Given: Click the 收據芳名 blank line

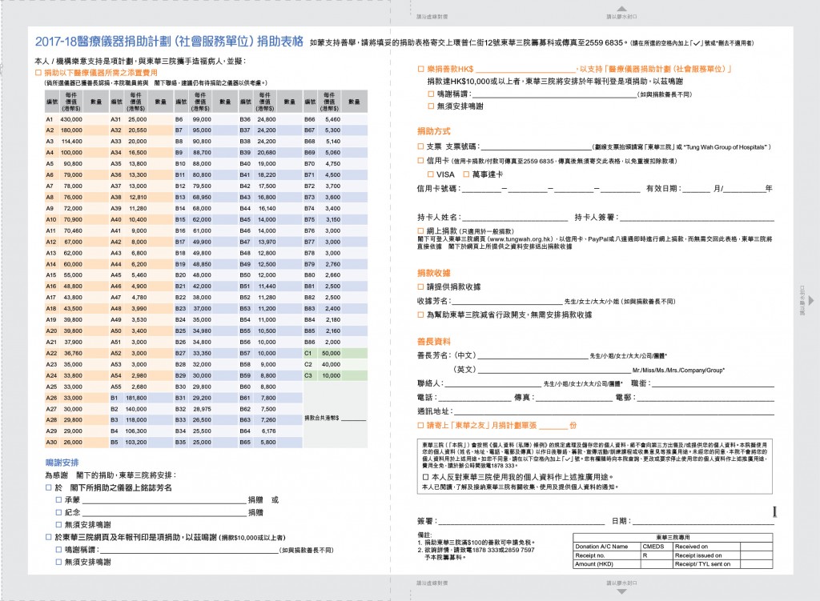Looking at the screenshot, I should [506, 301].
